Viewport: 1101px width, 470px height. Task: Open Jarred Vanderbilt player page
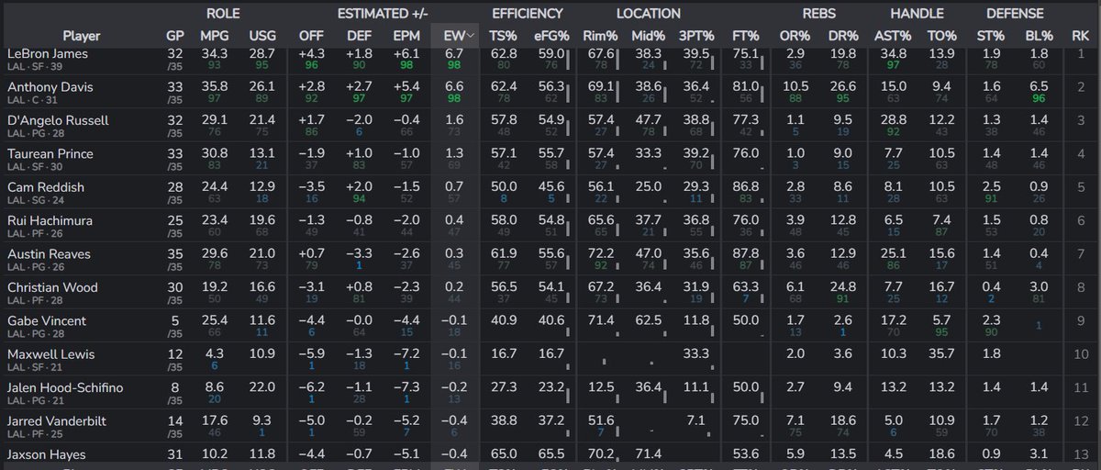point(56,421)
